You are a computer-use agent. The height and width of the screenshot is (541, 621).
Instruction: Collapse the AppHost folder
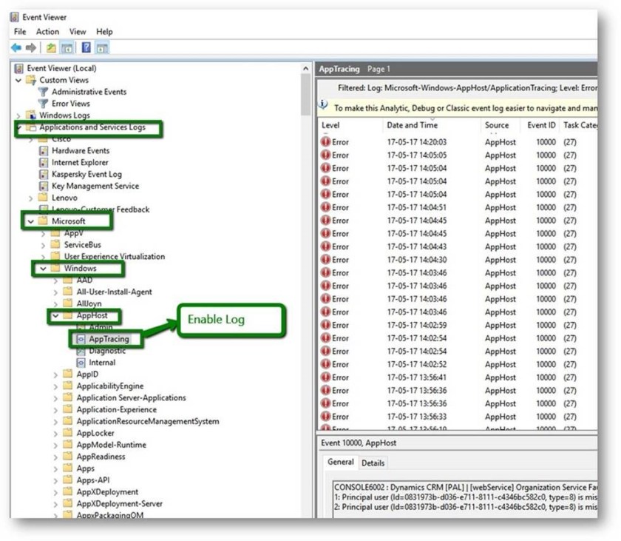(55, 316)
